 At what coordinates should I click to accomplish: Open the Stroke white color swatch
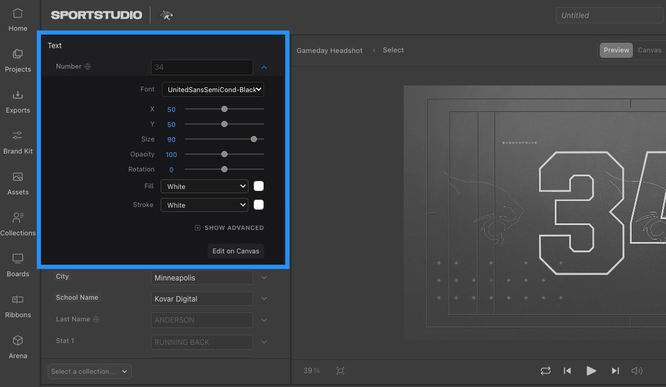pos(259,205)
